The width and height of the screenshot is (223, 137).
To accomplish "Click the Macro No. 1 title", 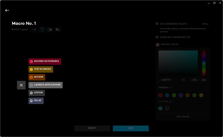I will [x=24, y=23].
